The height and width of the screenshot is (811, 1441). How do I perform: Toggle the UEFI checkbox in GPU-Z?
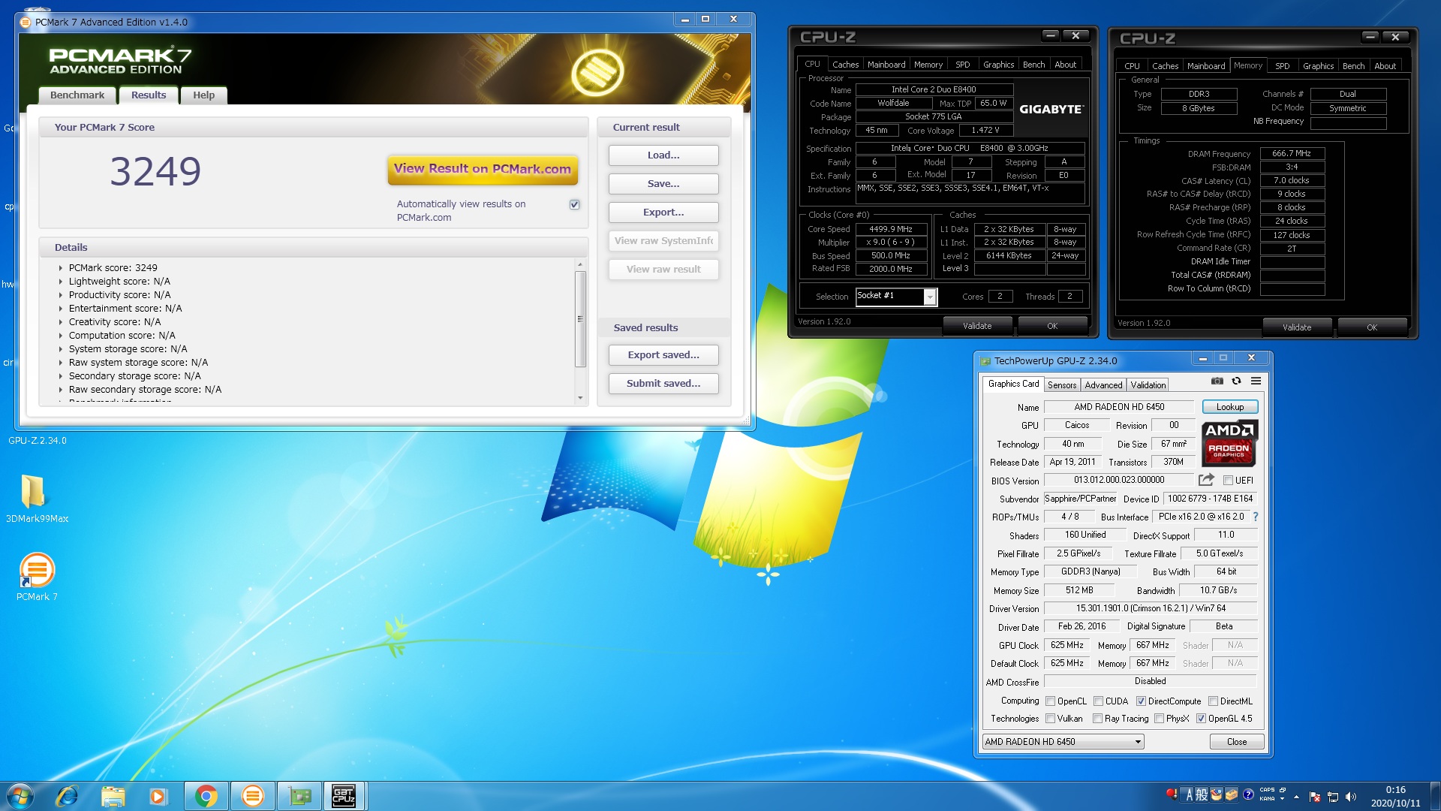click(x=1228, y=481)
